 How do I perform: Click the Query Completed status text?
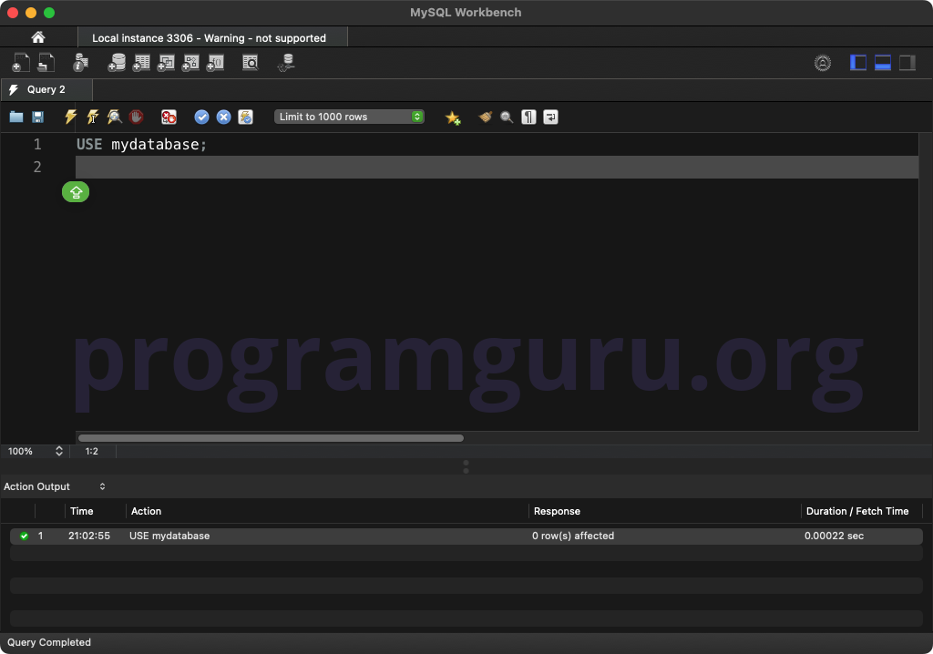[49, 642]
